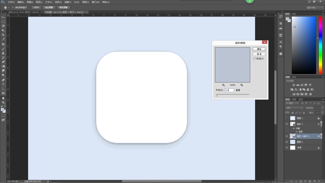Viewport: 325px width, 183px height.
Task: Click 确定 OK in Gaussian Blur dialog
Action: click(x=259, y=49)
